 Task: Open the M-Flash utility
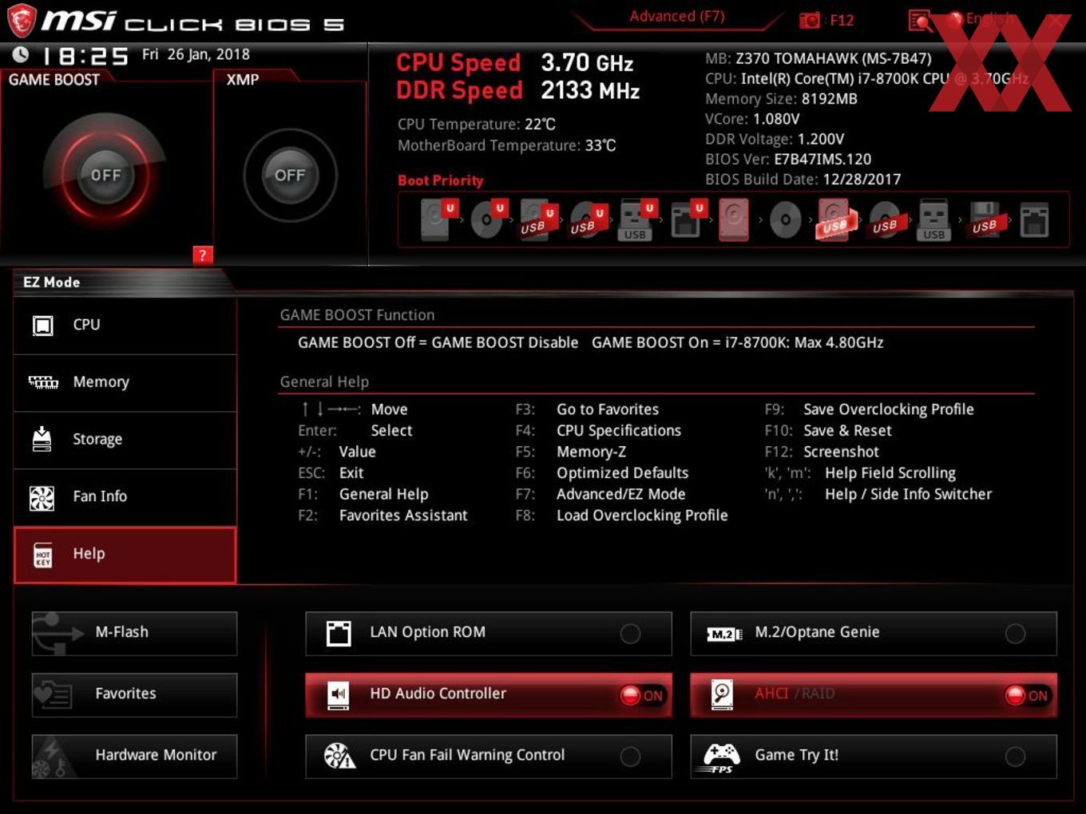(x=134, y=634)
